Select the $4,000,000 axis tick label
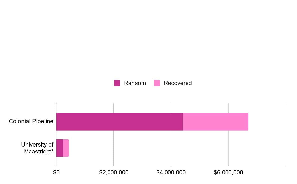297x184 pixels. (x=171, y=172)
